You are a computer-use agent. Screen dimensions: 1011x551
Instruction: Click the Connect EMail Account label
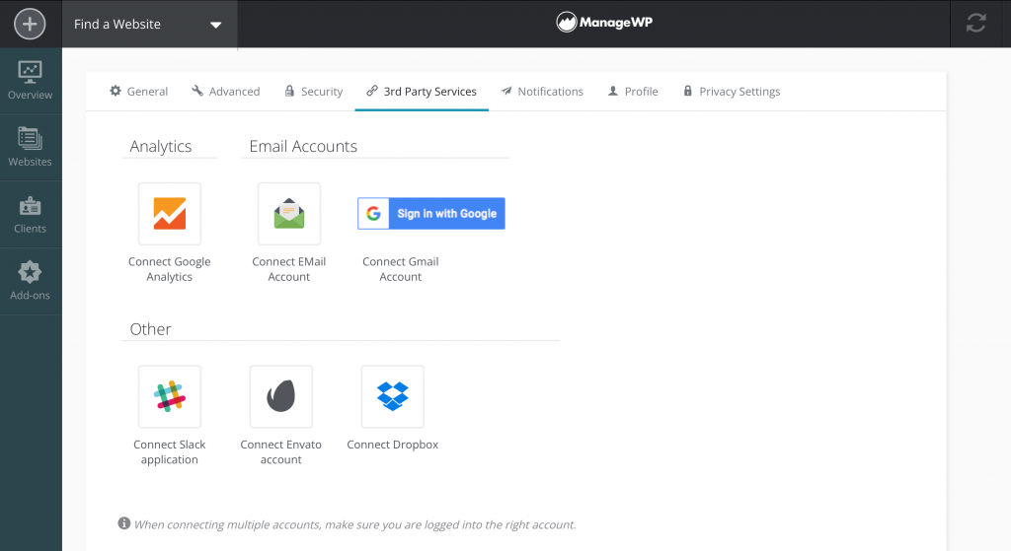[289, 269]
